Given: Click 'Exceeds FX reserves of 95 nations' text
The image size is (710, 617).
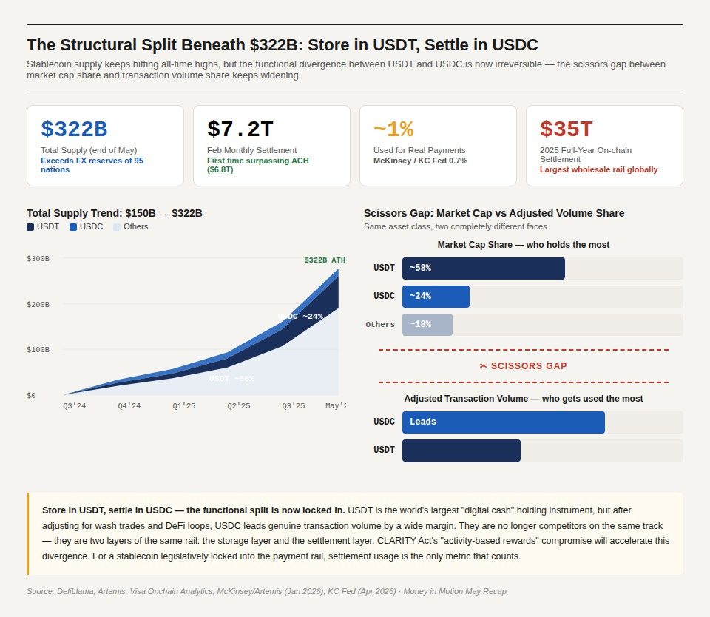Looking at the screenshot, I should [92, 166].
